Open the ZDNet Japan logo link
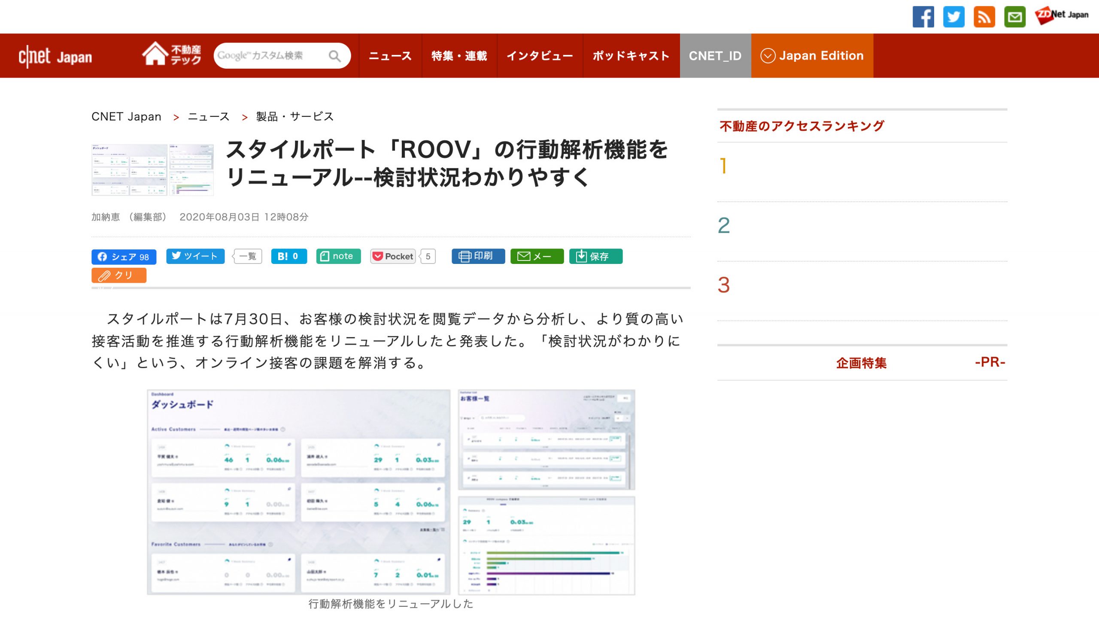 pos(1062,15)
